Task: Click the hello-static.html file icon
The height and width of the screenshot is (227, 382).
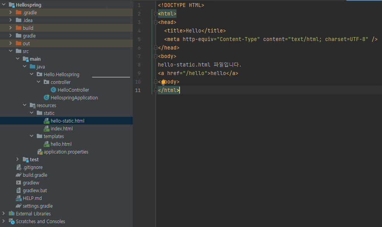Action: click(46, 121)
